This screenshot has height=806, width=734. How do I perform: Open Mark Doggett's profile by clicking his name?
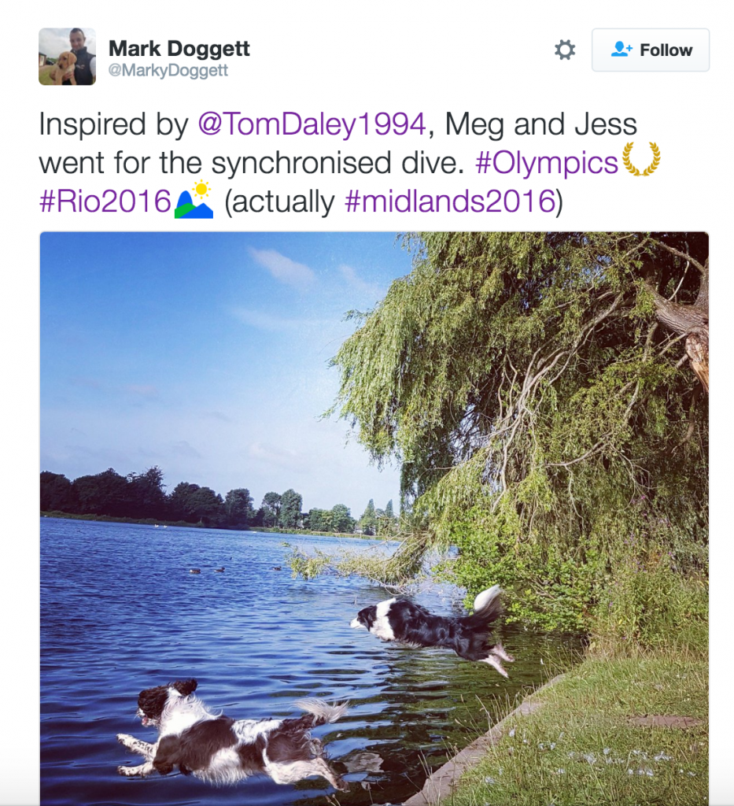180,47
